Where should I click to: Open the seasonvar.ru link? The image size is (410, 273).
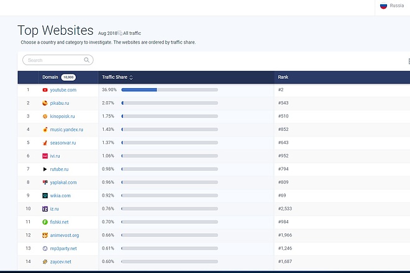tap(63, 143)
